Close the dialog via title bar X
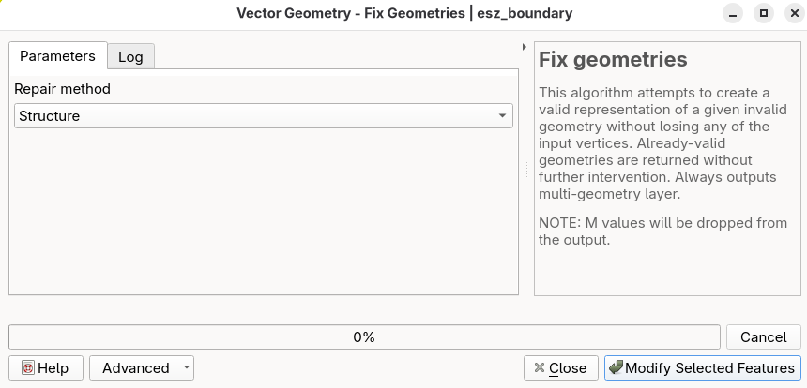 pyautogui.click(x=790, y=14)
